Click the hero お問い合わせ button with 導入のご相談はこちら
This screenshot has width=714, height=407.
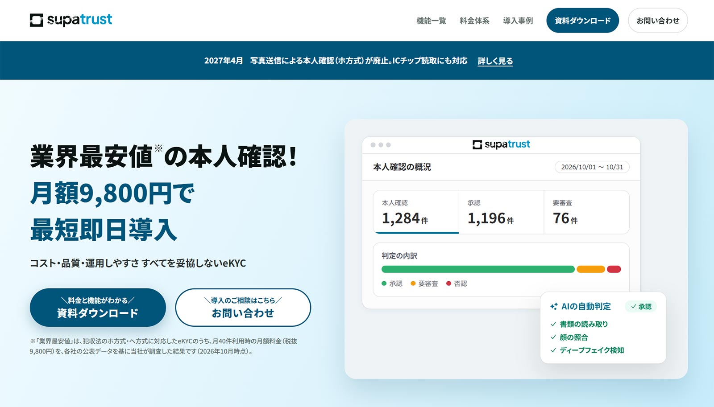(243, 308)
